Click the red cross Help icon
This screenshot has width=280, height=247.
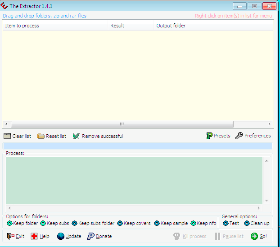pyautogui.click(x=34, y=236)
